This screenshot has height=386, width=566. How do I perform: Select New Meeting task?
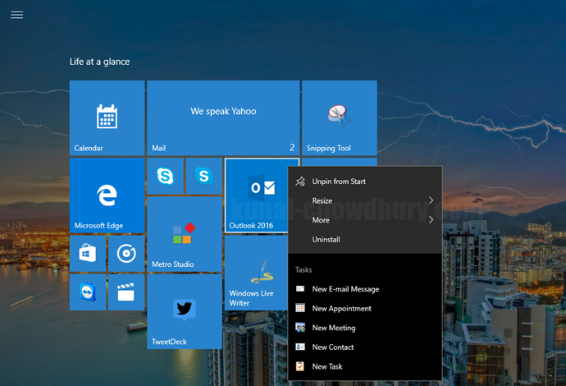(365, 328)
